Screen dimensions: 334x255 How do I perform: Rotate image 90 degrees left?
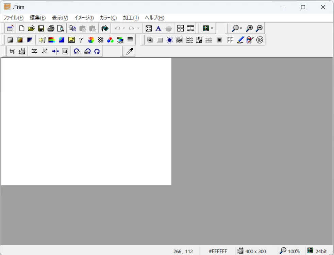pos(77,51)
